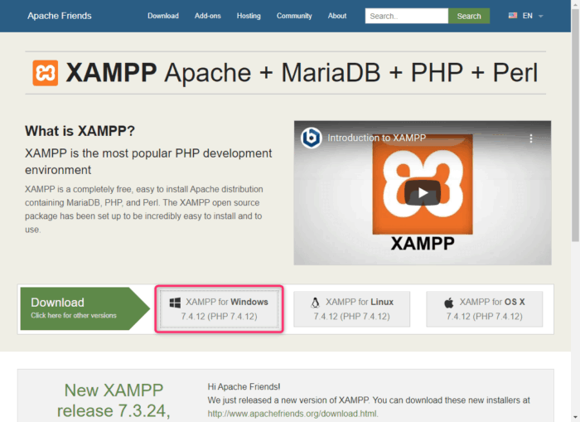Play the Introduction to XAMPP video

423,192
